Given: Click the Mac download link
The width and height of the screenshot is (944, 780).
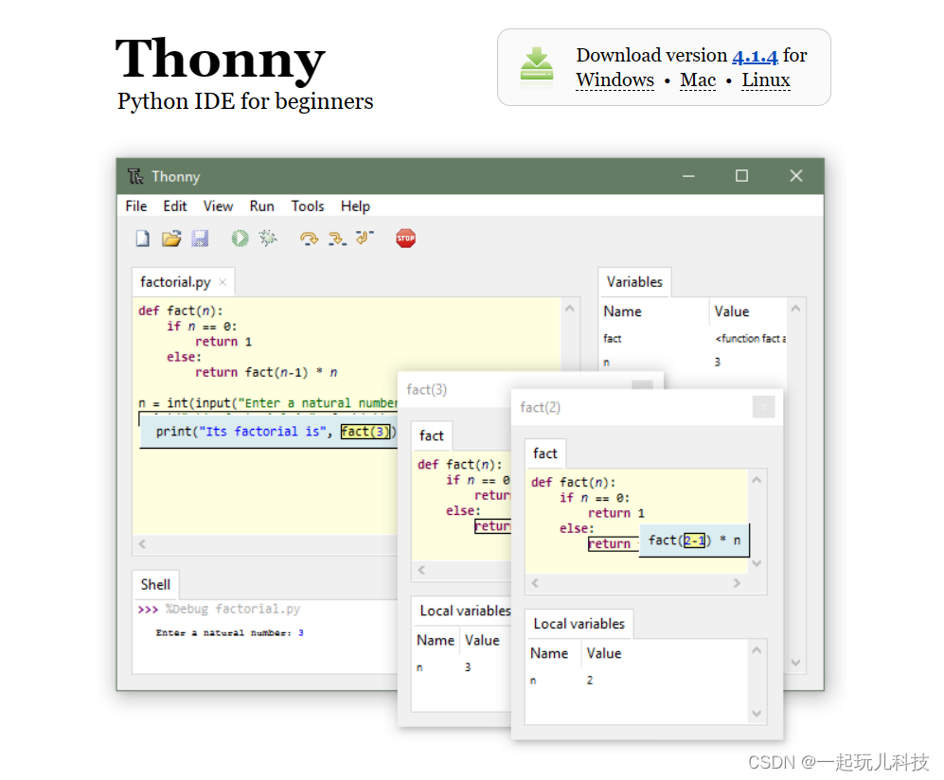Looking at the screenshot, I should 698,80.
